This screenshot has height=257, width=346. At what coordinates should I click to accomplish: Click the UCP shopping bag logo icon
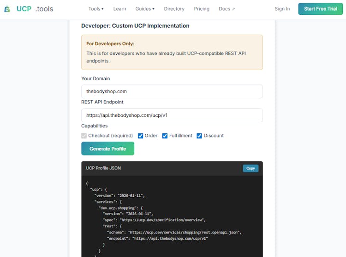tap(7, 9)
